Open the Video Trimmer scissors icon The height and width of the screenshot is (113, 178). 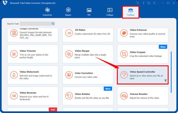point(14,54)
